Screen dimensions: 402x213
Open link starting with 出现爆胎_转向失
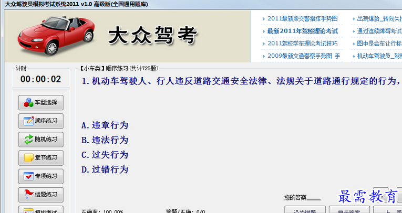379,19
